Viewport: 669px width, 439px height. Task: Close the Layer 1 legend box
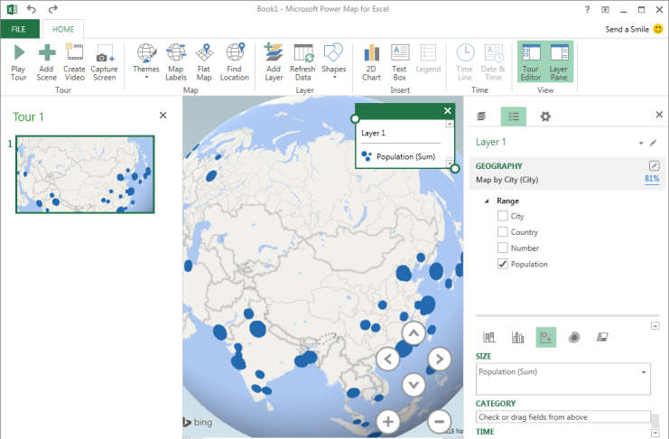448,110
